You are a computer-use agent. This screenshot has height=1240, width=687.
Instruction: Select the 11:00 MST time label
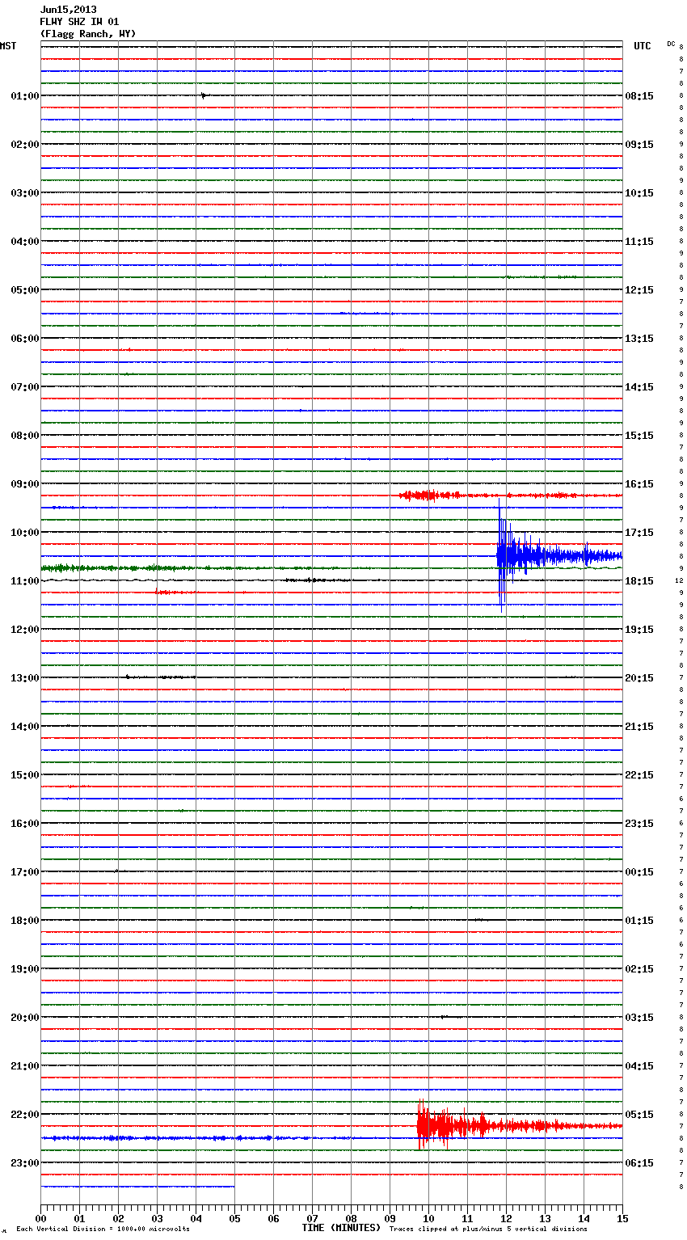point(24,581)
